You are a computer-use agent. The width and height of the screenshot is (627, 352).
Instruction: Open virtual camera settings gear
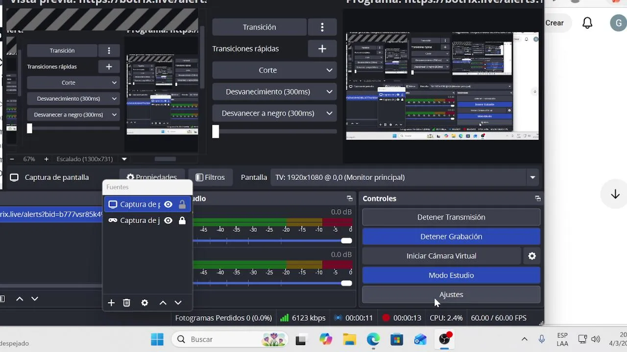coord(532,256)
